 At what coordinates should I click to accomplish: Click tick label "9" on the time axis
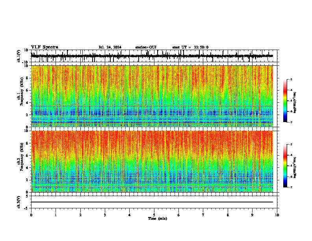click(x=252, y=215)
